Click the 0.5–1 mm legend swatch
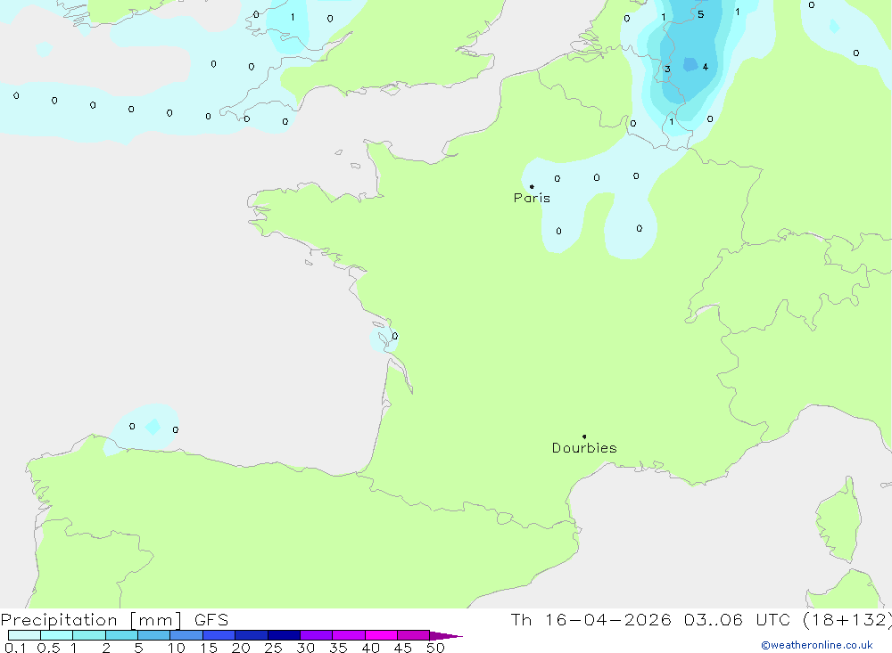The image size is (892, 653). (57, 635)
